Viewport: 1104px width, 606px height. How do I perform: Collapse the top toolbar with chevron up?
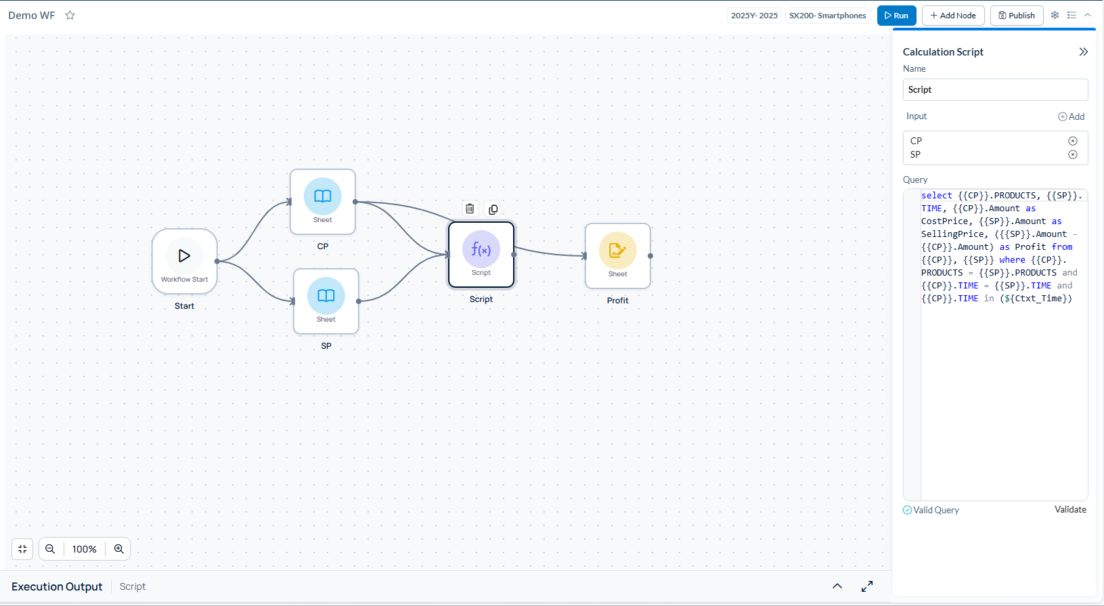click(1088, 15)
